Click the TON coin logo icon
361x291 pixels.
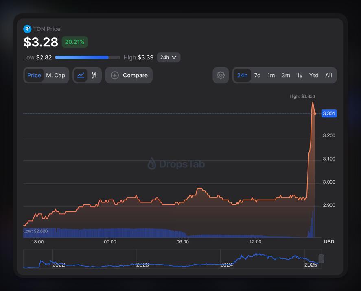point(27,29)
